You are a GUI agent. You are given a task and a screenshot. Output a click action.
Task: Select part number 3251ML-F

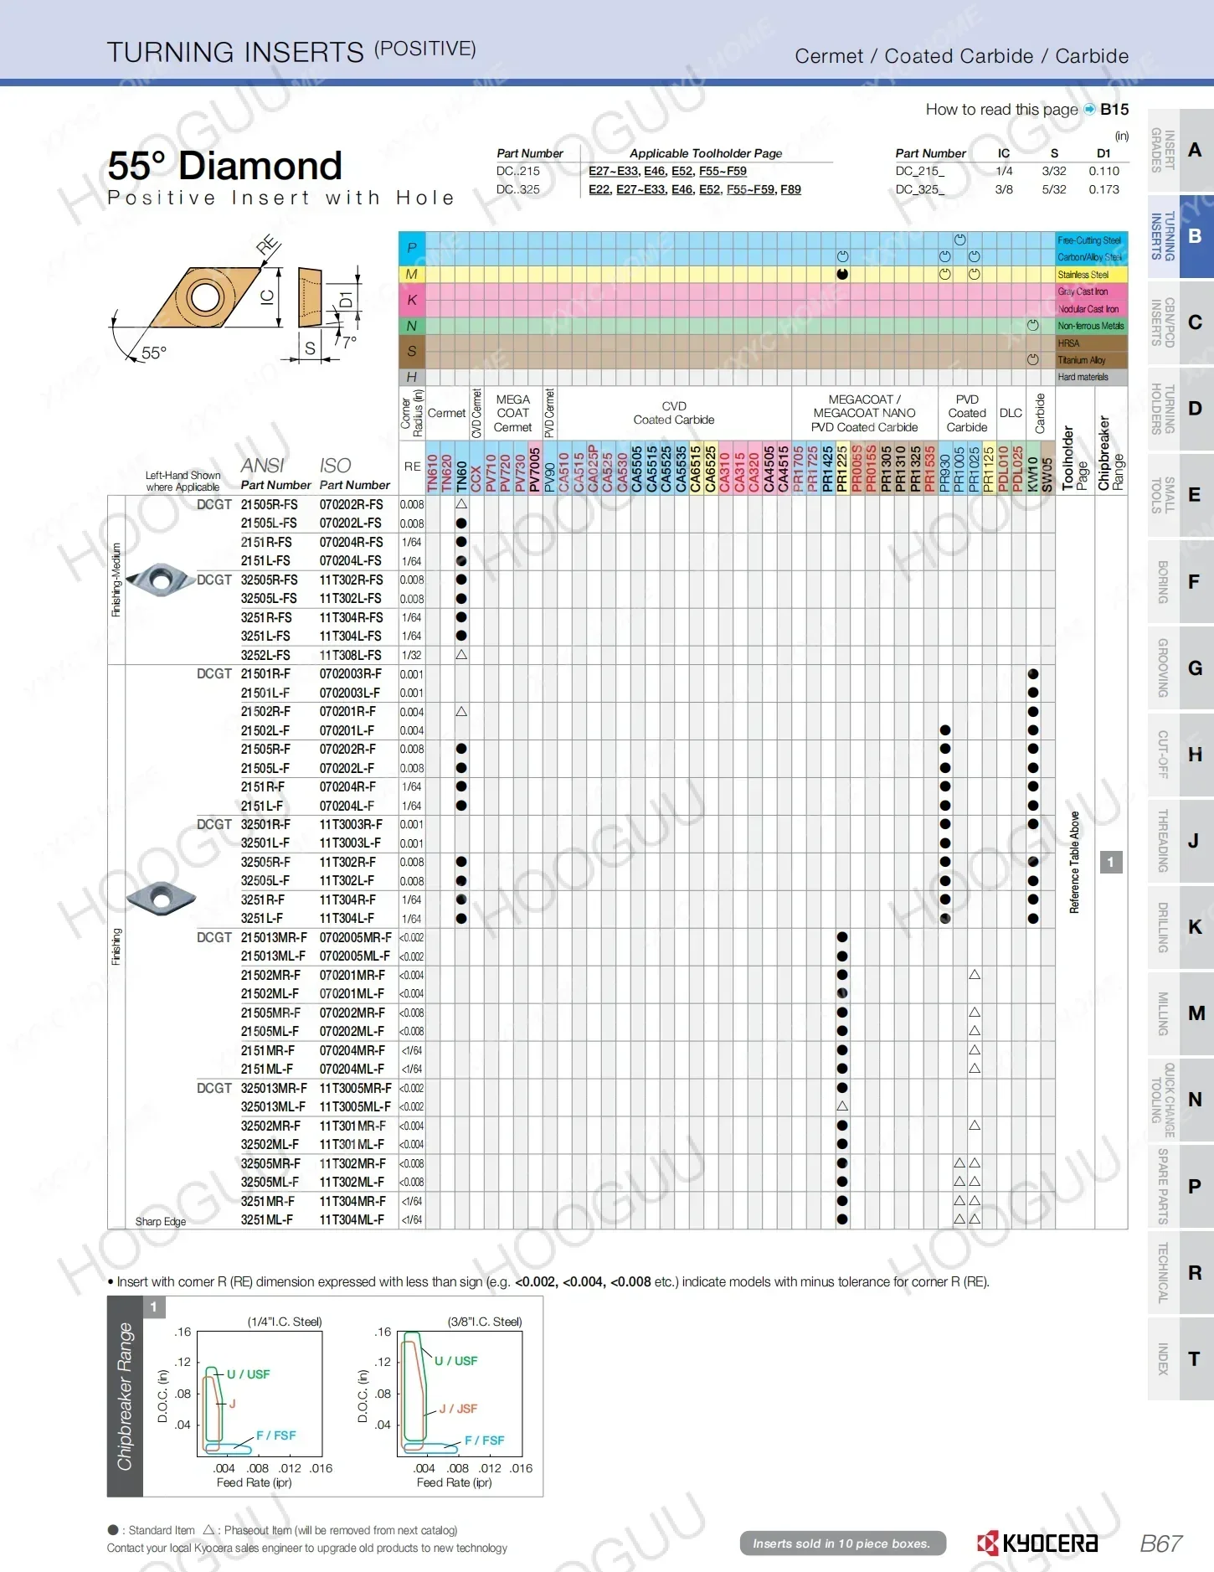pos(267,1220)
